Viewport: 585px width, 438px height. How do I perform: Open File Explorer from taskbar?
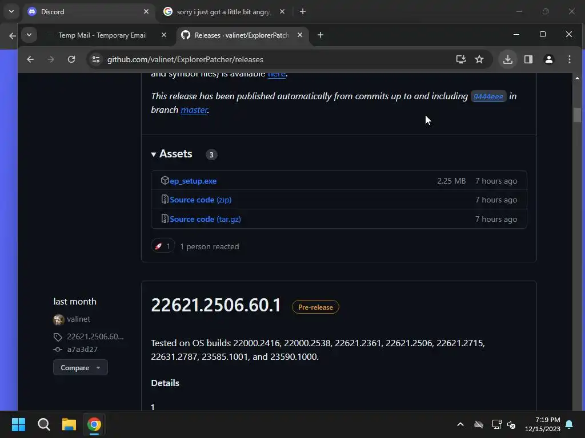(x=69, y=424)
